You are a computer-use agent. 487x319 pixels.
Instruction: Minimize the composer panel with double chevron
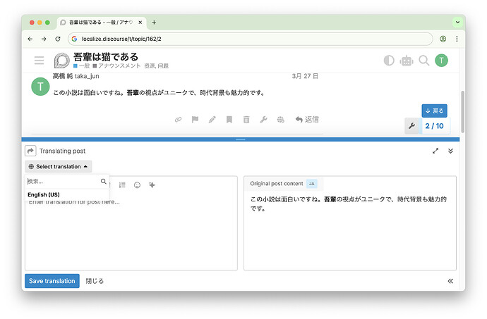pos(450,151)
